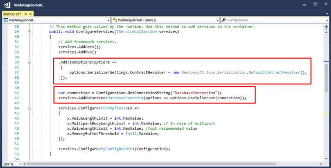The image size is (331, 168).
Task: Click Int32 type on line 49
Action: pyautogui.click(x=131, y=134)
